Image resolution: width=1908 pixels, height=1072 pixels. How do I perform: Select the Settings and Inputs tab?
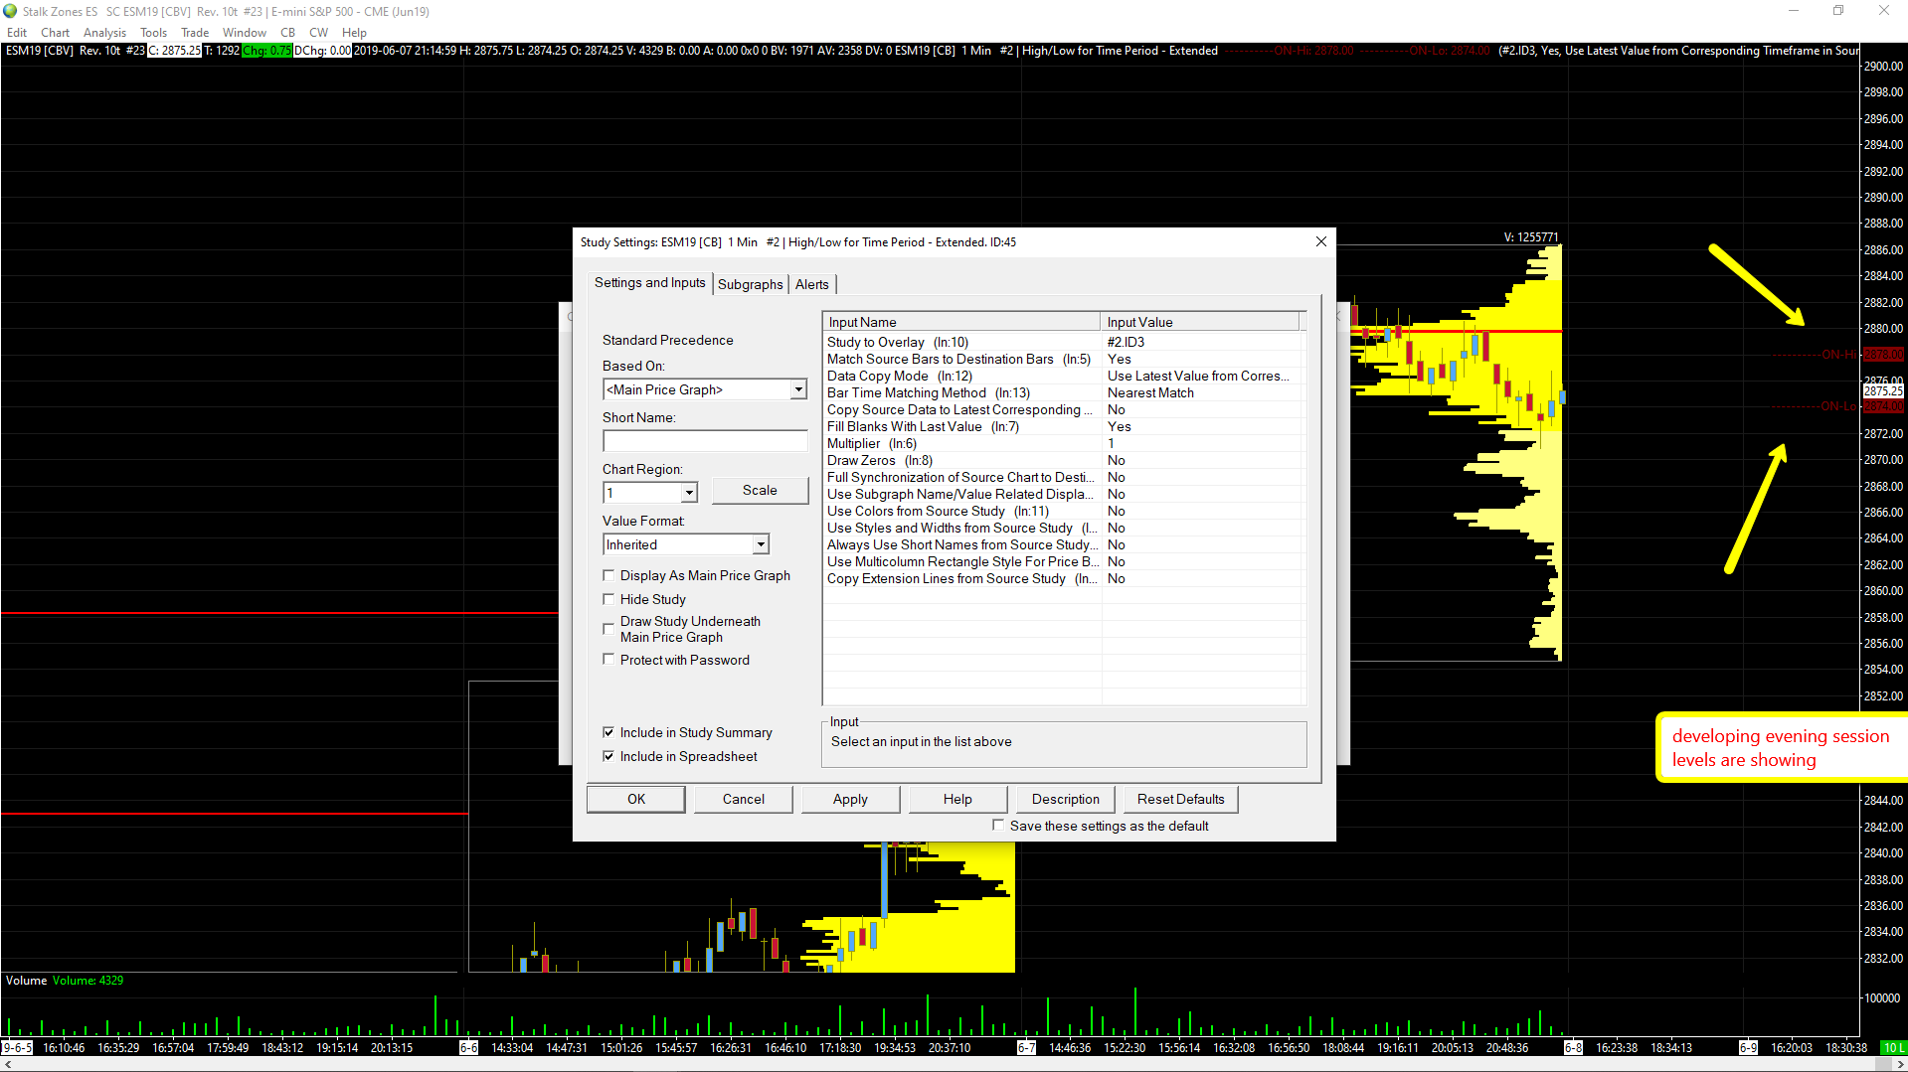coord(650,283)
